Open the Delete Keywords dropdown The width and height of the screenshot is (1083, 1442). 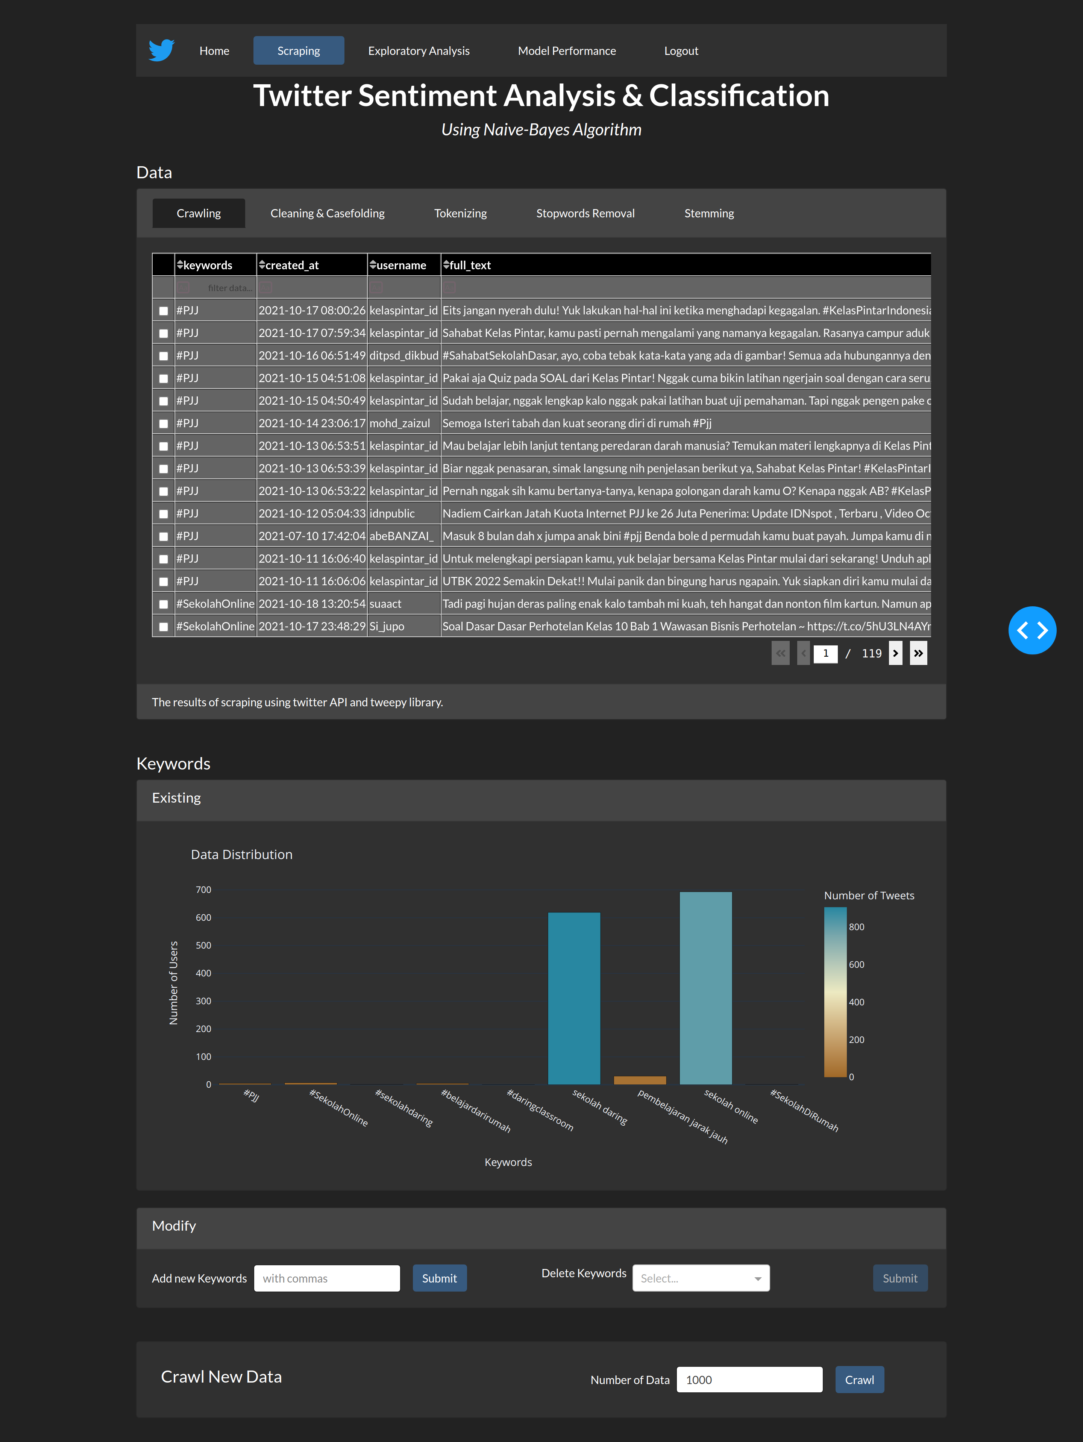point(692,1278)
